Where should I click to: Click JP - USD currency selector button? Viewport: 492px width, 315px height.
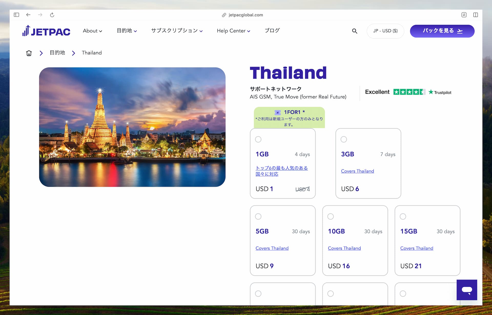385,31
